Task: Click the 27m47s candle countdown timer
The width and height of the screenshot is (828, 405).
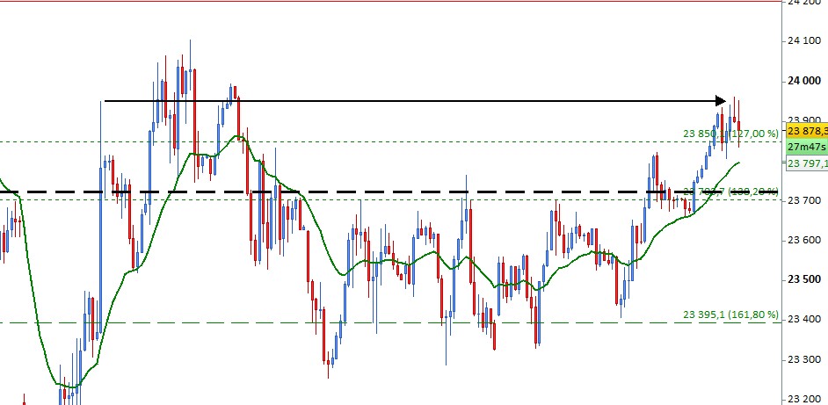Action: (x=808, y=146)
